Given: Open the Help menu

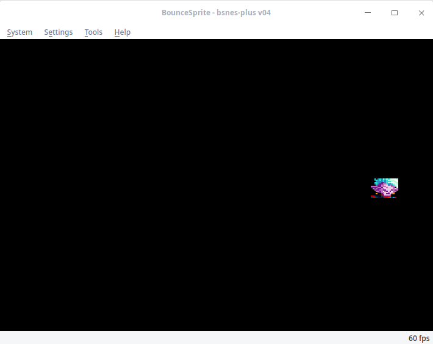Looking at the screenshot, I should click(123, 32).
